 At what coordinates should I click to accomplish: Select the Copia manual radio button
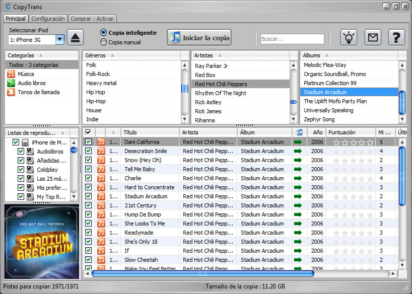[x=104, y=42]
